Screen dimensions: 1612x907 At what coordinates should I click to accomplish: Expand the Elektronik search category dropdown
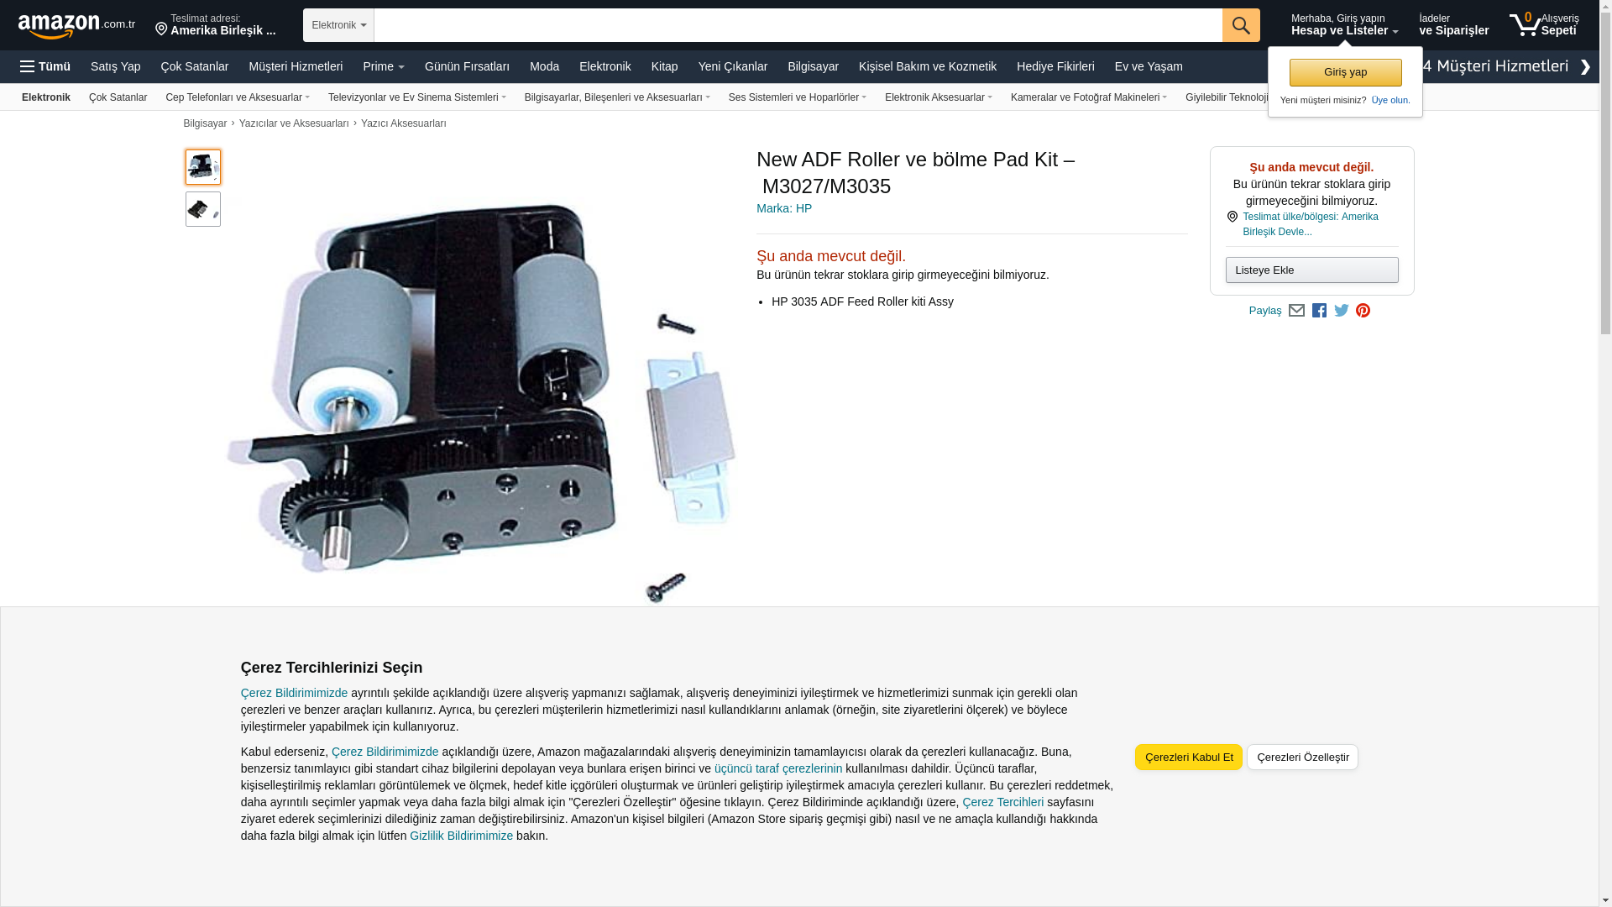pos(338,25)
